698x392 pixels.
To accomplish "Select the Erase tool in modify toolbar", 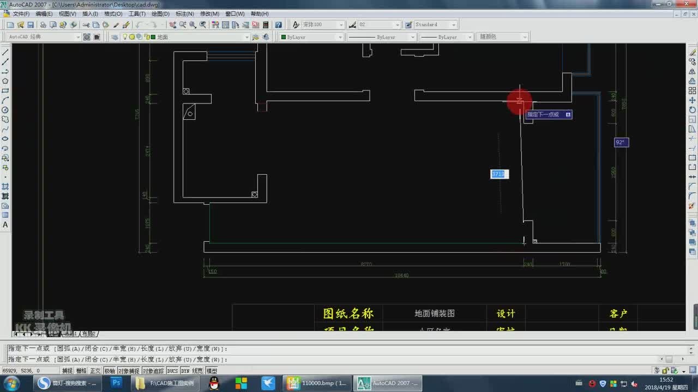I will point(692,52).
